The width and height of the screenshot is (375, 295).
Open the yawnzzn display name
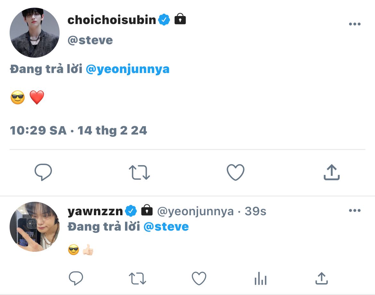click(95, 211)
